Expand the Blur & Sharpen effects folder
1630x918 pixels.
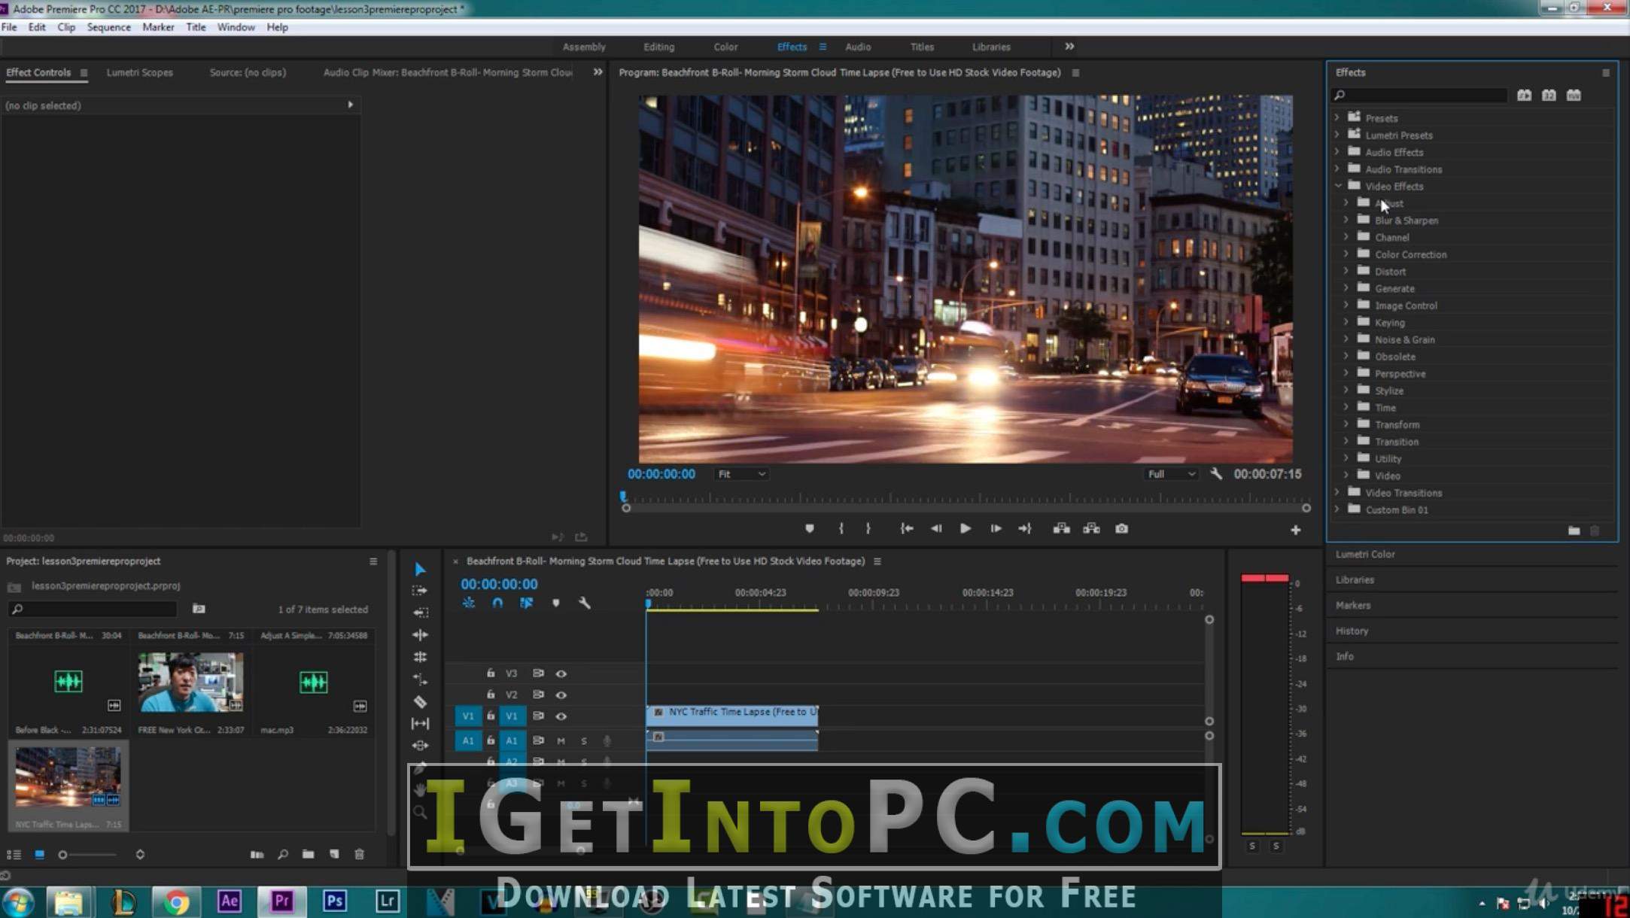[x=1346, y=220]
